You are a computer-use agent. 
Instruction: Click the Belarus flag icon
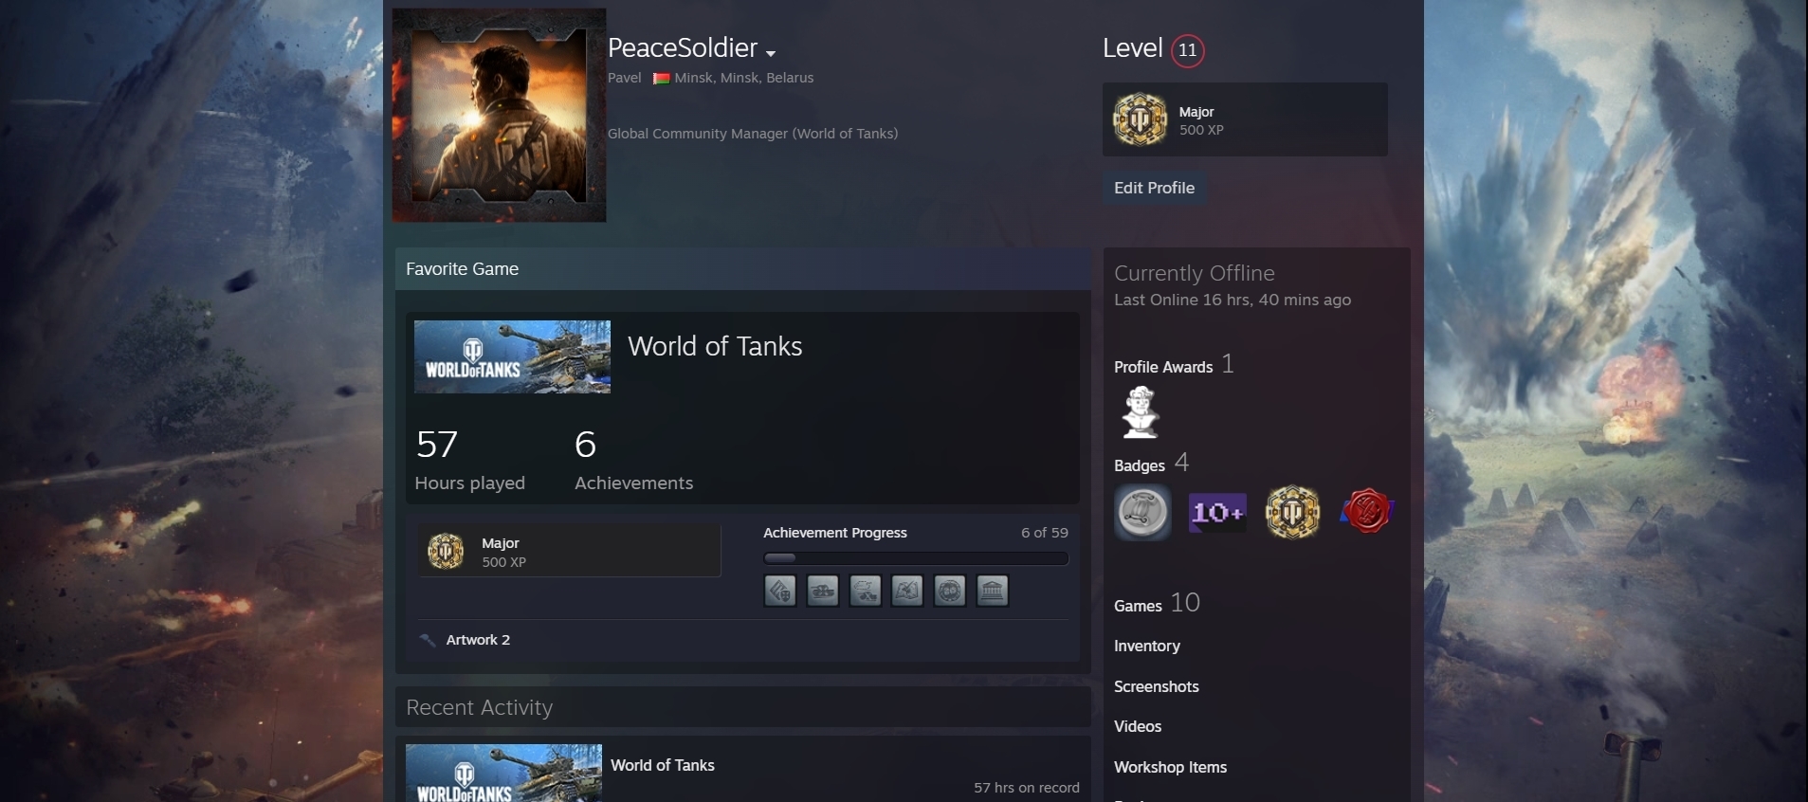[662, 79]
